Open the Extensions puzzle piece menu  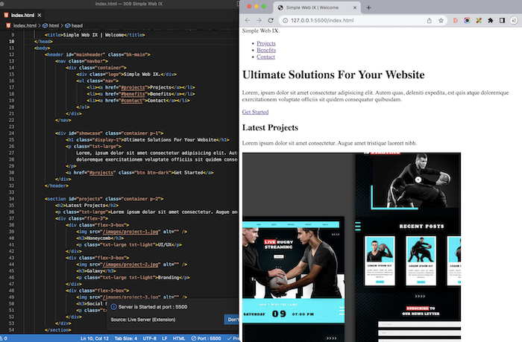(491, 20)
